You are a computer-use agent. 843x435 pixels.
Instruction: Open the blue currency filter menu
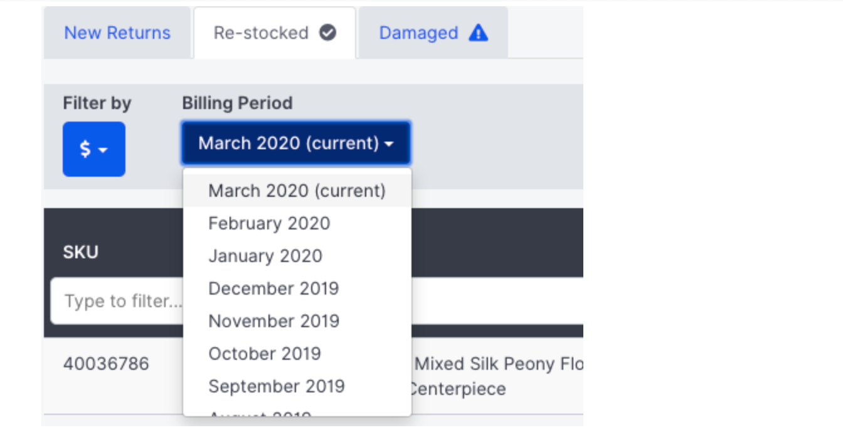pos(93,149)
